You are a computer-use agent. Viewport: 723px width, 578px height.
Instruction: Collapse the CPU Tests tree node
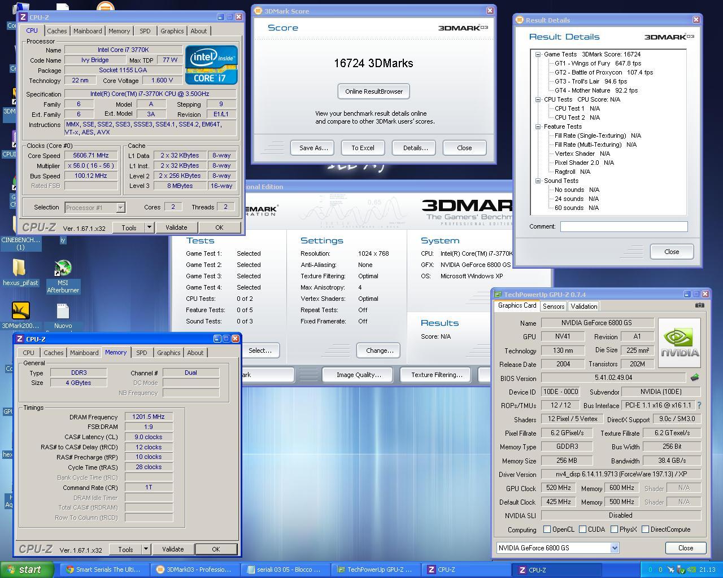(x=538, y=100)
